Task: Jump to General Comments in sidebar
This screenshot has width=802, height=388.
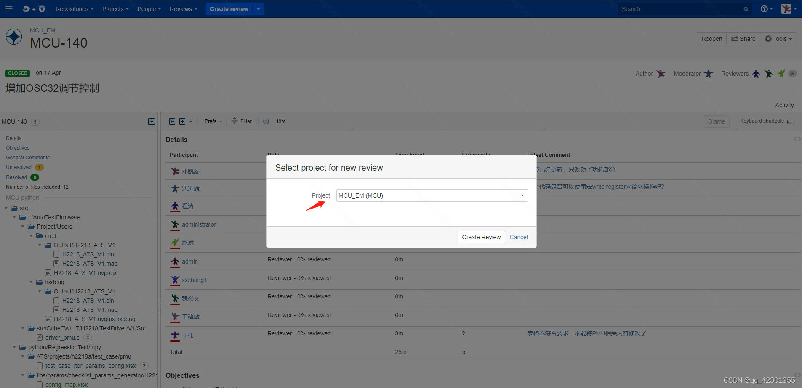Action: [x=28, y=158]
